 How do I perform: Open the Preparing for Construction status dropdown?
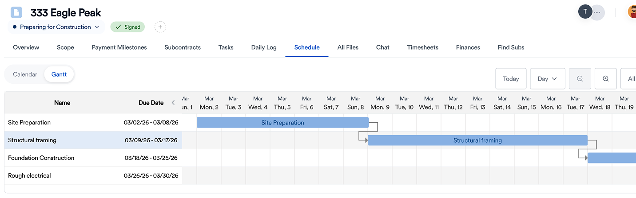click(56, 27)
